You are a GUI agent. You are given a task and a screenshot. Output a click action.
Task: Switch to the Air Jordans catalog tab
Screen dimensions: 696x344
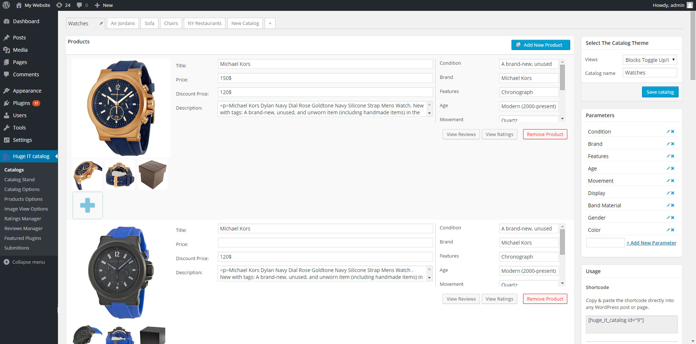click(123, 24)
